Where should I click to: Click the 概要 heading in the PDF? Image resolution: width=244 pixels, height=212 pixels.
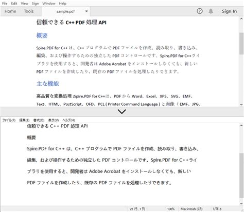[x=42, y=35]
